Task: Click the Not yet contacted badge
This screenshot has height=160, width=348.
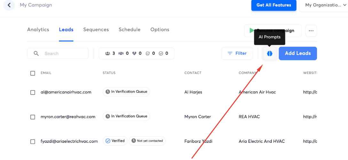Action: 147,141
